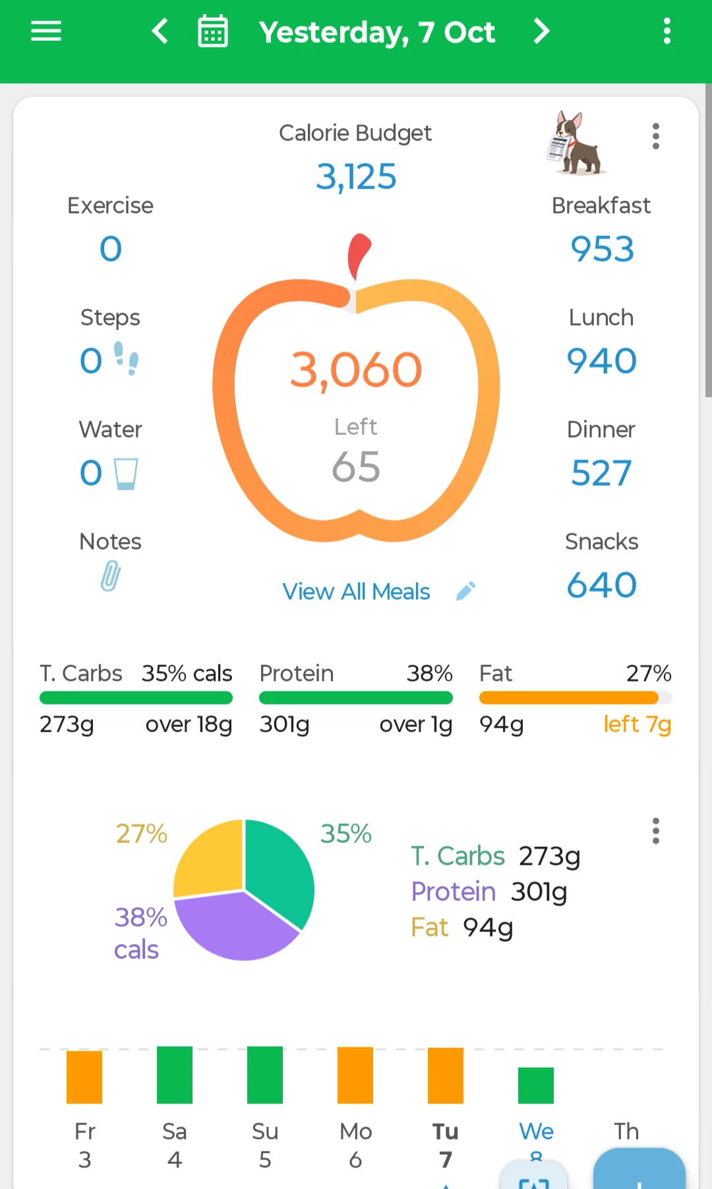Open Notes via the paperclip icon

tap(110, 576)
